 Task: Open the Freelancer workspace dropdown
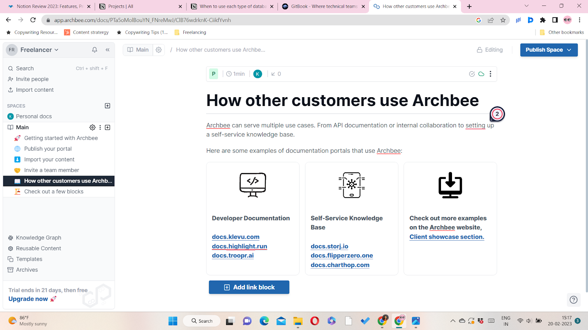39,49
